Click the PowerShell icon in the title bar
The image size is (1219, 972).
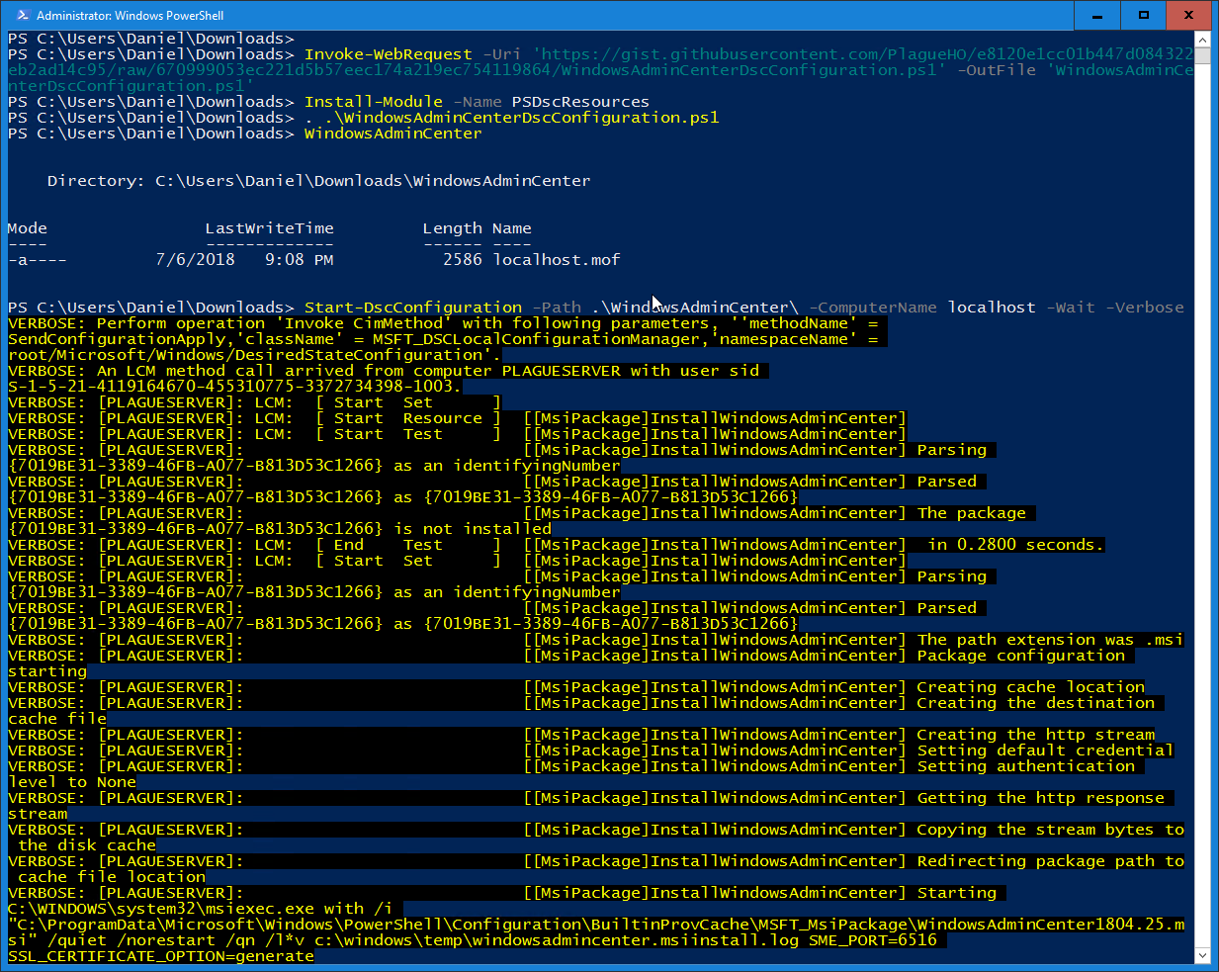click(x=22, y=15)
